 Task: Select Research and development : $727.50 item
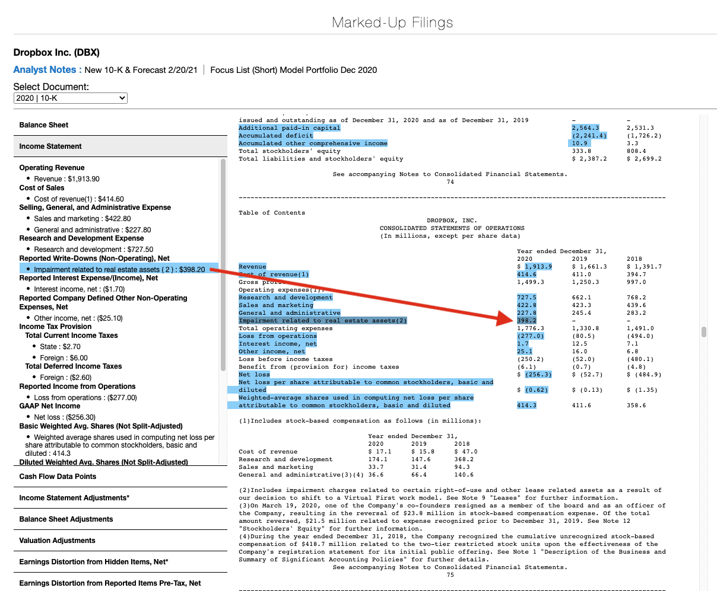(93, 250)
